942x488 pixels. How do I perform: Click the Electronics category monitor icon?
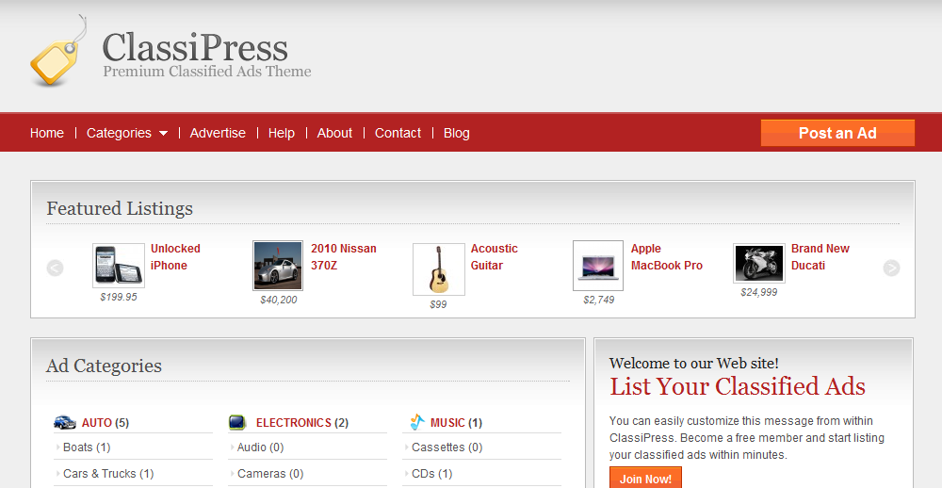tap(237, 422)
